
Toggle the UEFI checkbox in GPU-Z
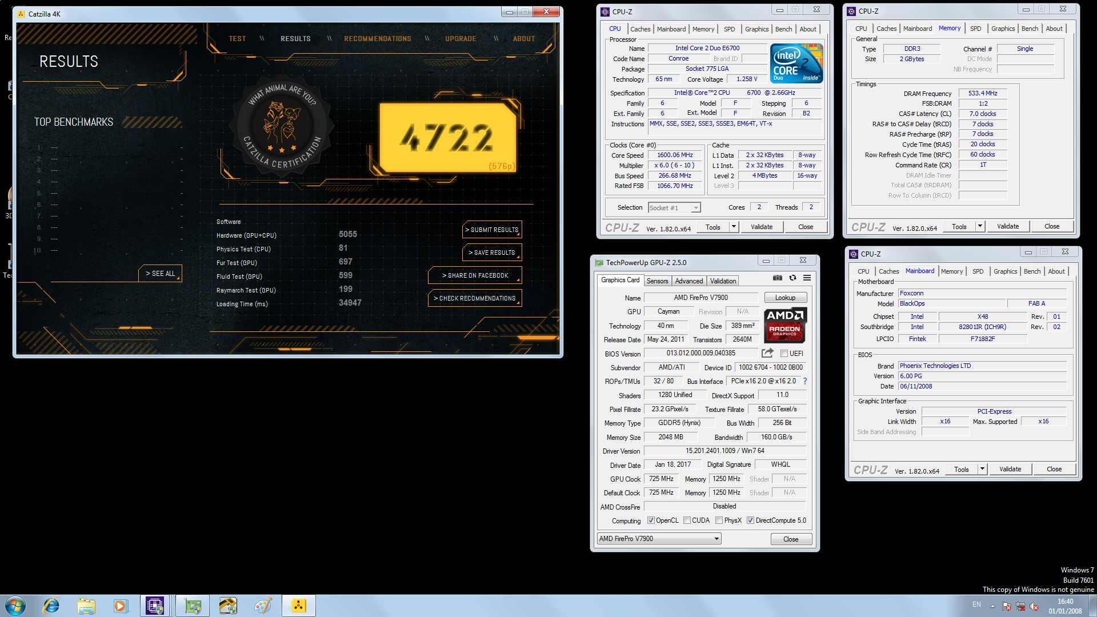pos(784,354)
